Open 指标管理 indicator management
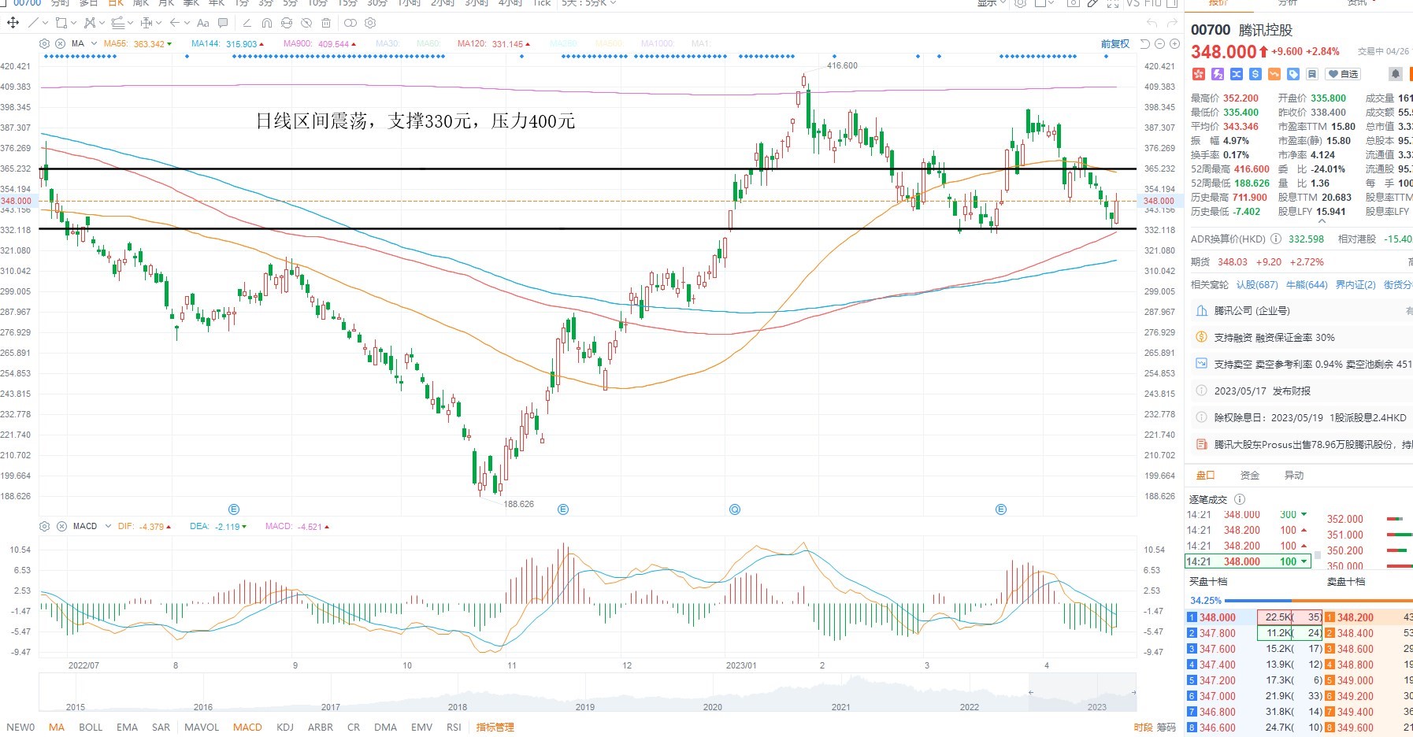The width and height of the screenshot is (1413, 737). [x=495, y=727]
